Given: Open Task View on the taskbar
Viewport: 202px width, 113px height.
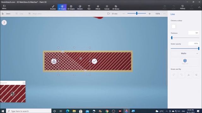Looking at the screenshot, I should coord(61,111).
